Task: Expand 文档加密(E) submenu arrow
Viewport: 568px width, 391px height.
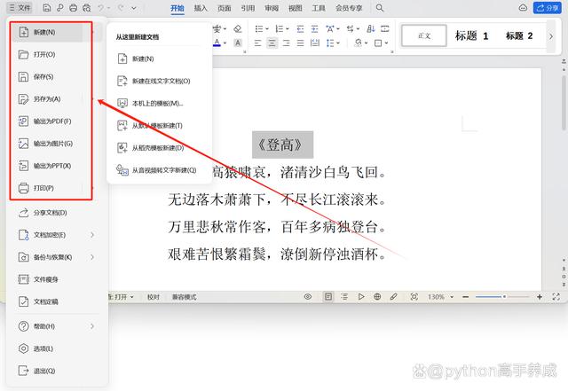Action: [x=92, y=235]
